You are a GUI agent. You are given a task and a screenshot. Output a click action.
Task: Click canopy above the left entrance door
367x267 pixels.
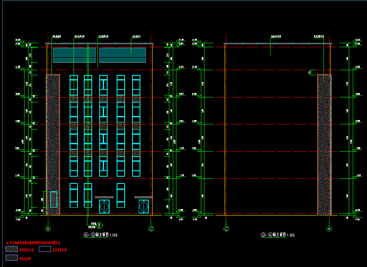[104, 197]
